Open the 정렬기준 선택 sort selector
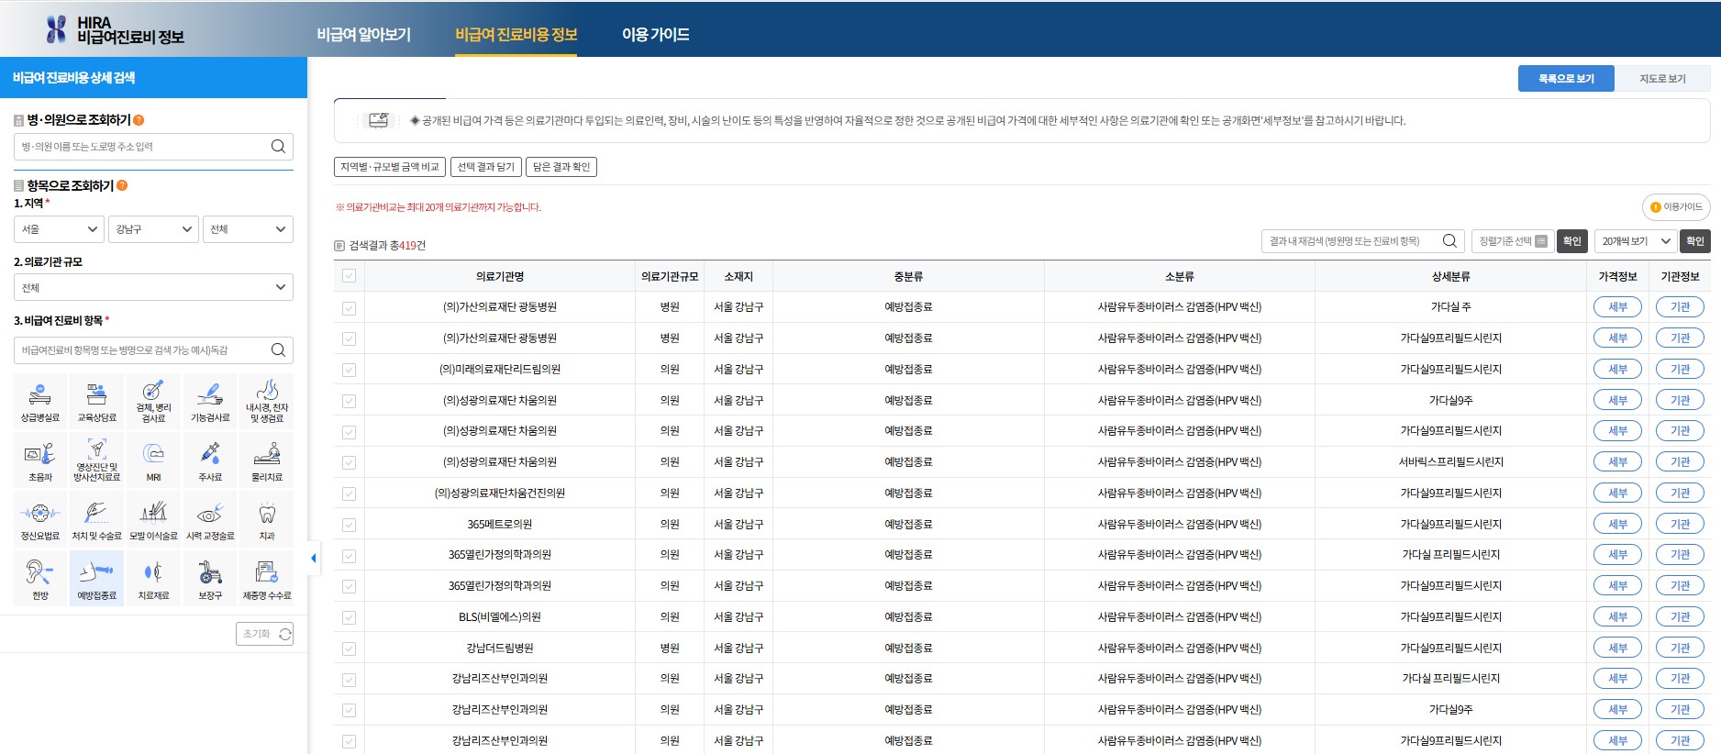The width and height of the screenshot is (1721, 754). (x=1513, y=241)
